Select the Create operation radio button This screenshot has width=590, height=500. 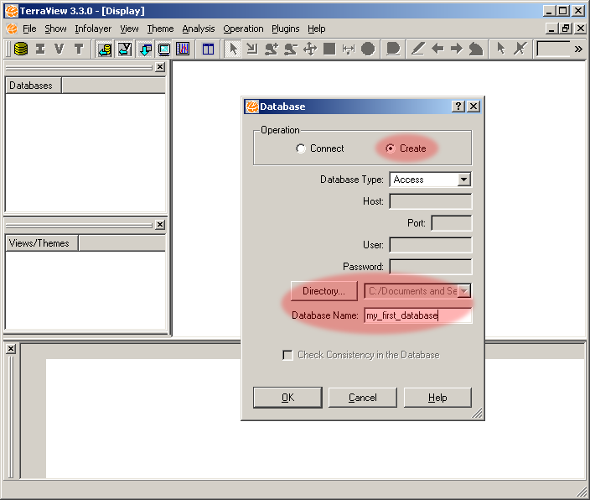tap(390, 148)
